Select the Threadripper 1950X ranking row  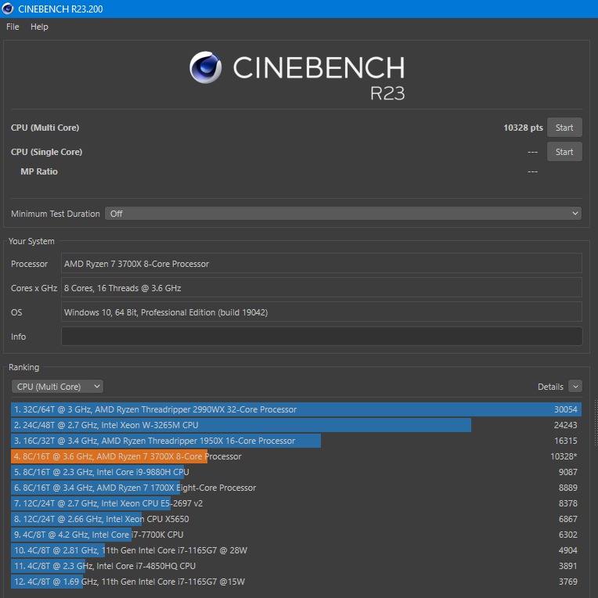pos(296,441)
